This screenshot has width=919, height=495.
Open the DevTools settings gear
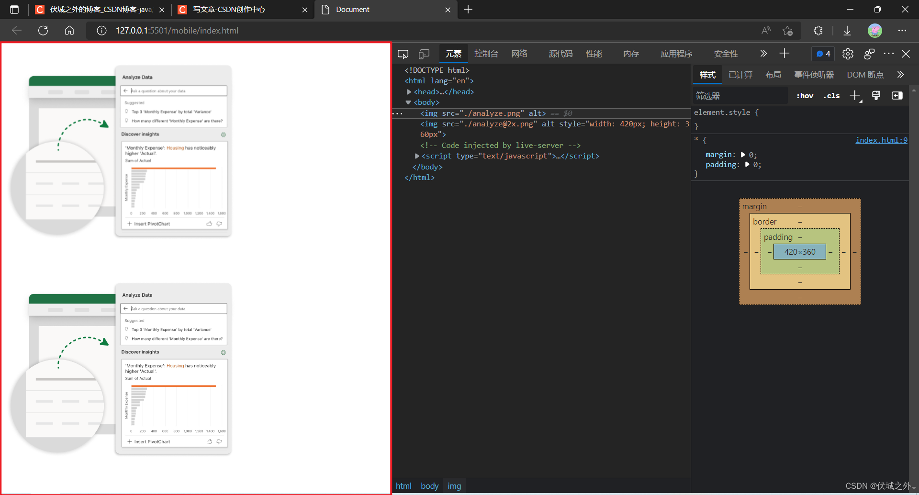[848, 54]
